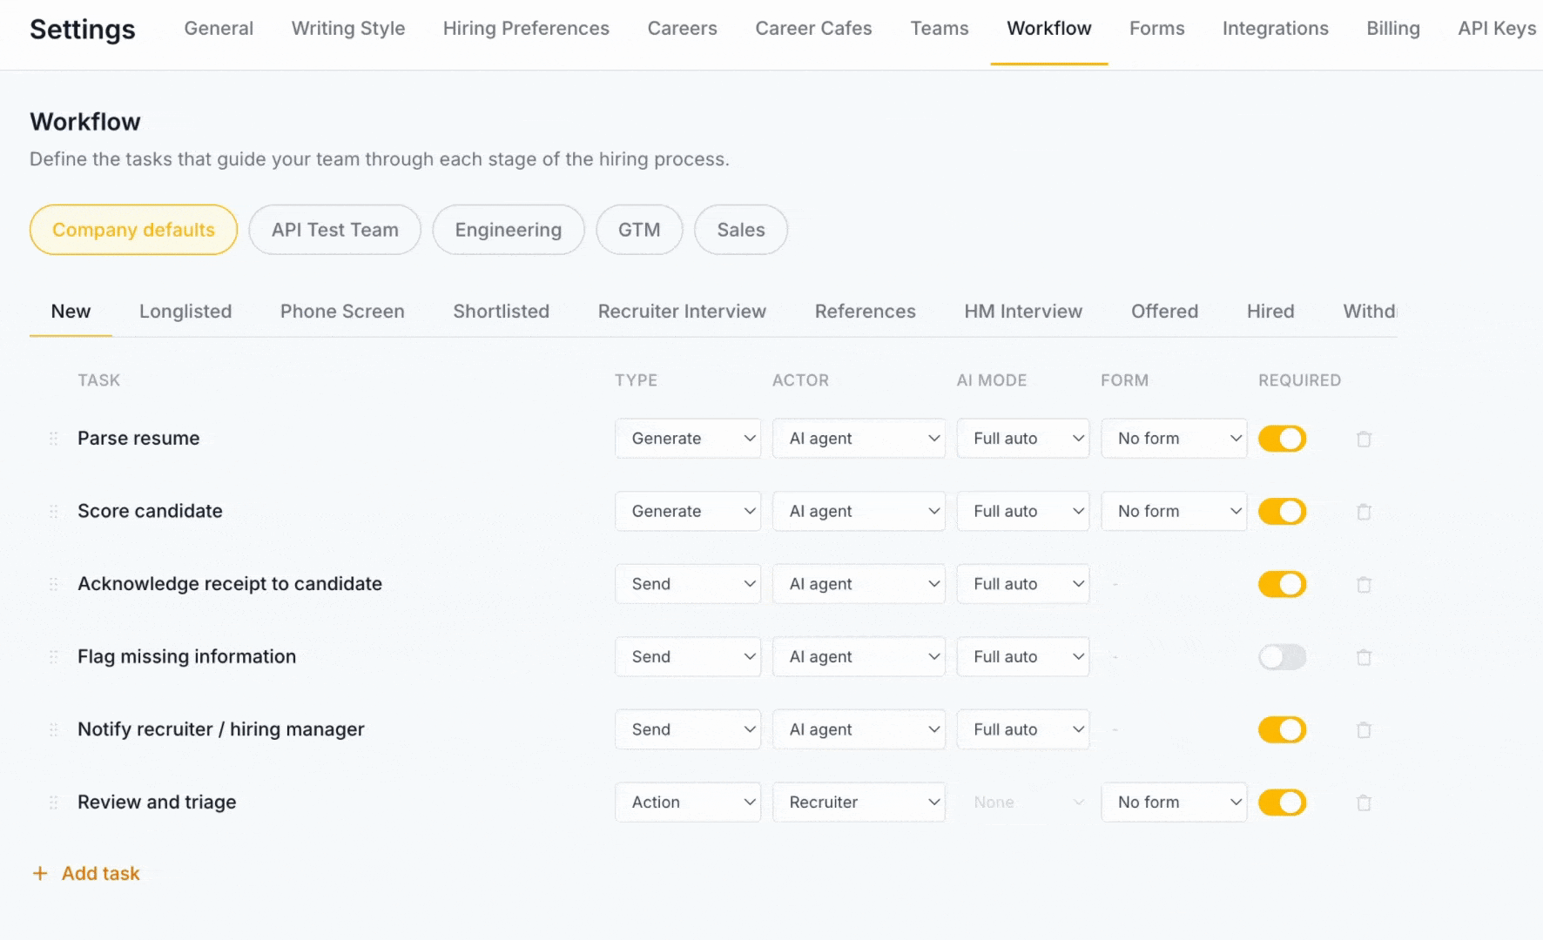Image resolution: width=1543 pixels, height=940 pixels.
Task: Click the Add task link
Action: pos(100,873)
